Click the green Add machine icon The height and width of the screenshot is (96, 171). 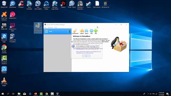coord(96,31)
